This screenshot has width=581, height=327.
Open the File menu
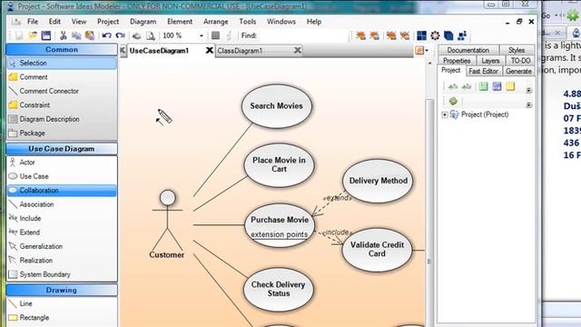33,22
